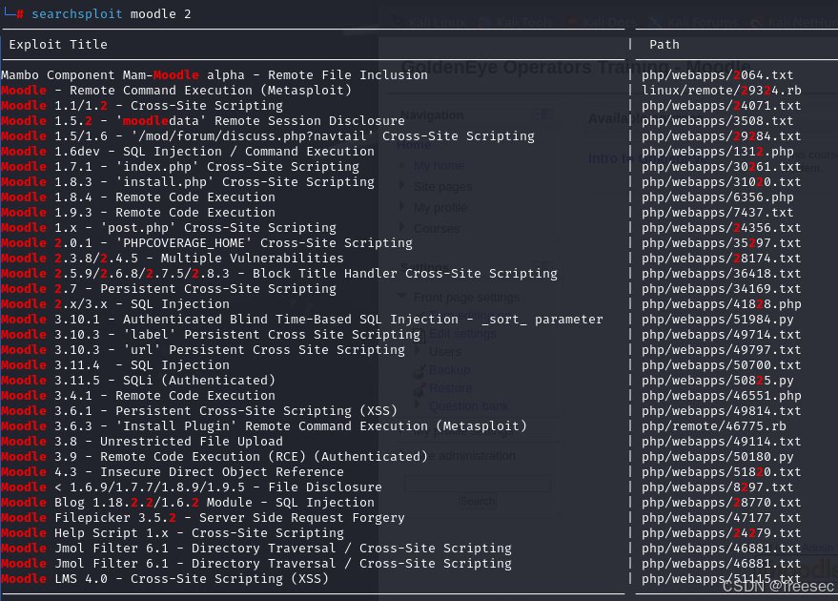Click path 'php/webapps/1312.php'

(x=717, y=152)
